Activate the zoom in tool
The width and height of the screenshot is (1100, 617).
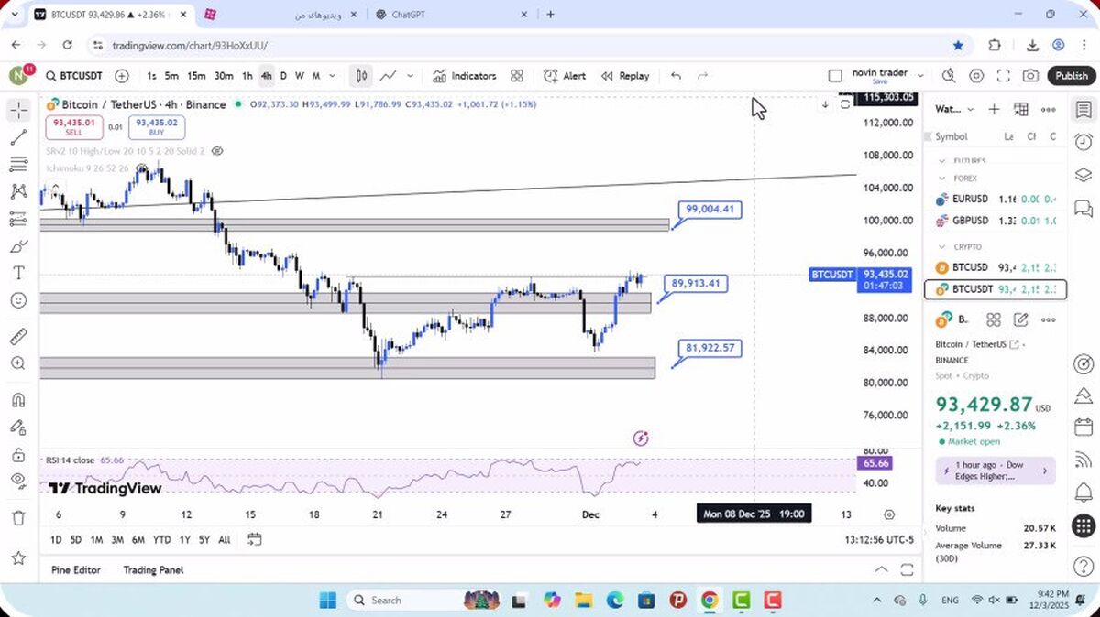coord(18,363)
